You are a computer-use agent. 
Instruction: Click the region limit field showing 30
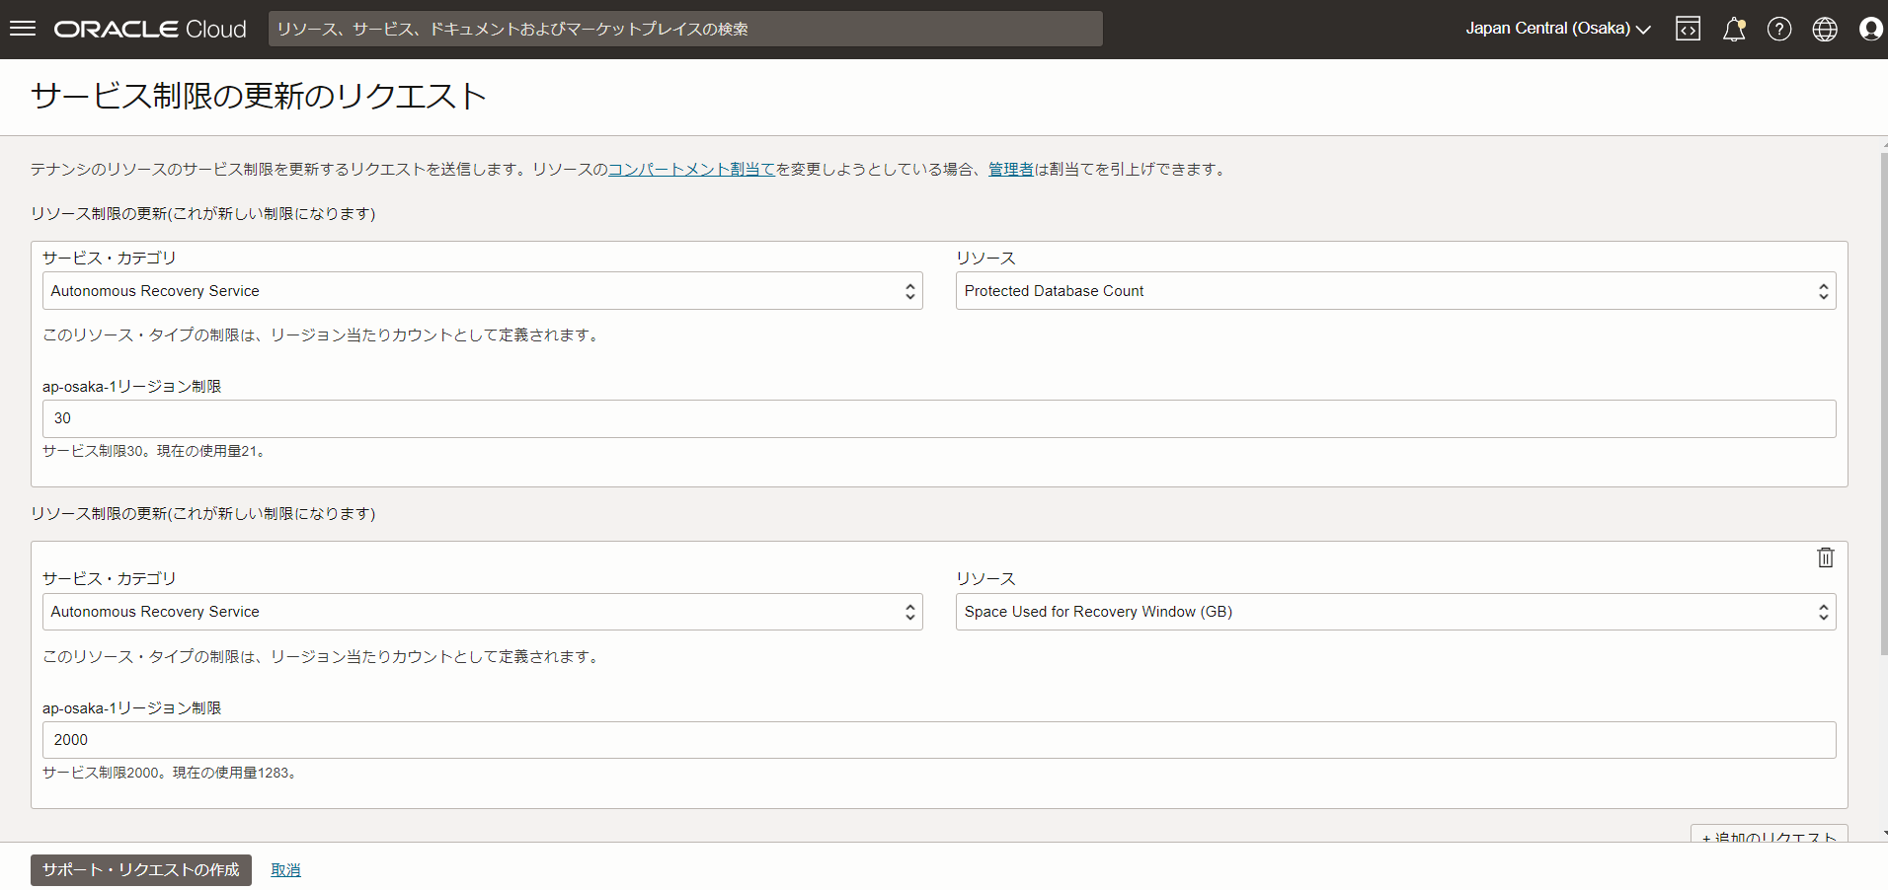pos(938,418)
